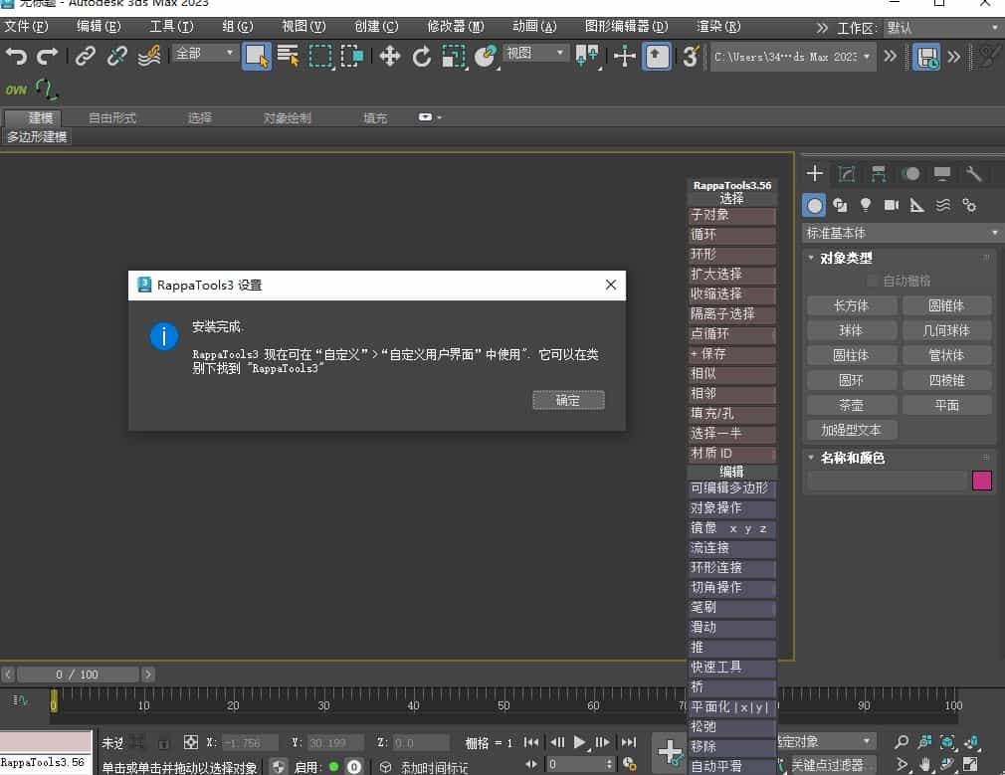The height and width of the screenshot is (775, 1005).
Task: Confirm the install dialog with 确定
Action: point(568,400)
